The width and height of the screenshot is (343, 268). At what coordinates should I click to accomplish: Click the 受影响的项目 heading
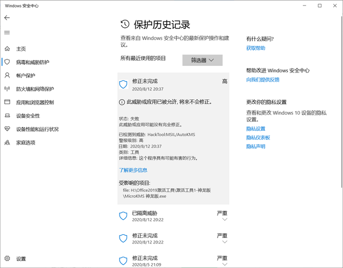point(135,183)
